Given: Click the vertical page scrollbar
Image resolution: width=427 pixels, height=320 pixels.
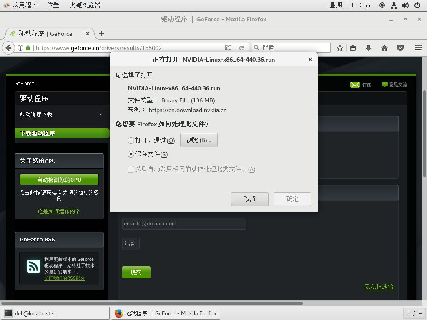Looking at the screenshot, I should [x=424, y=133].
